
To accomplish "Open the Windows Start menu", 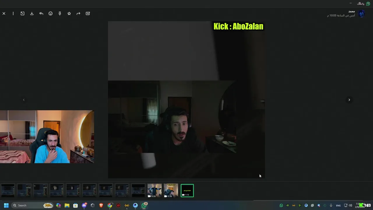I will [x=6, y=205].
